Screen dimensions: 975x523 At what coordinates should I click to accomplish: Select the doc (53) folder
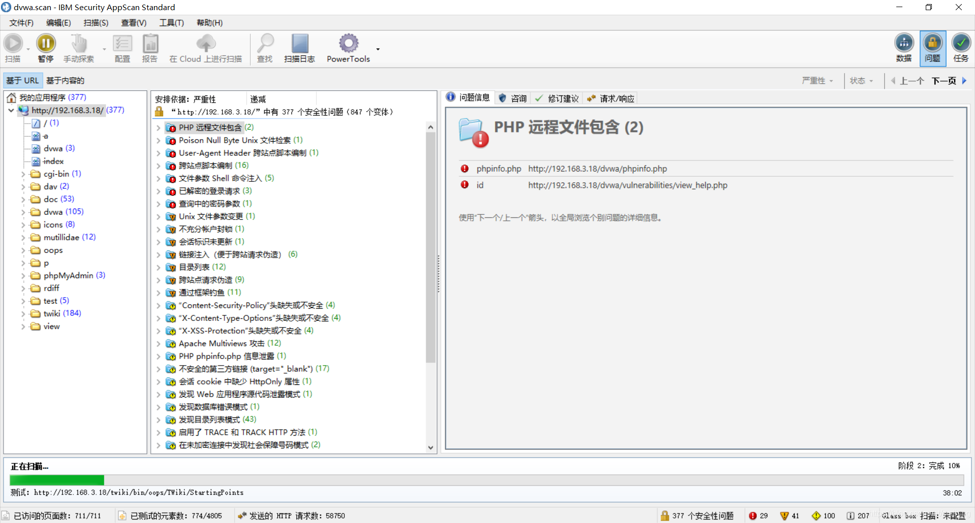click(58, 200)
